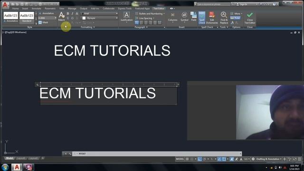The image size is (304, 171).
Task: Switch to the Annotate ribbon tab
Action: pos(36,9)
